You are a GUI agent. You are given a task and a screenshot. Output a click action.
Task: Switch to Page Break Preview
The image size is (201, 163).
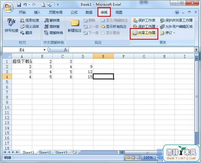139,158
